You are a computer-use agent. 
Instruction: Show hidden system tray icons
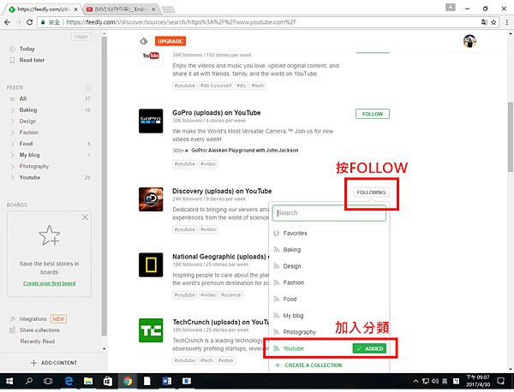click(415, 381)
